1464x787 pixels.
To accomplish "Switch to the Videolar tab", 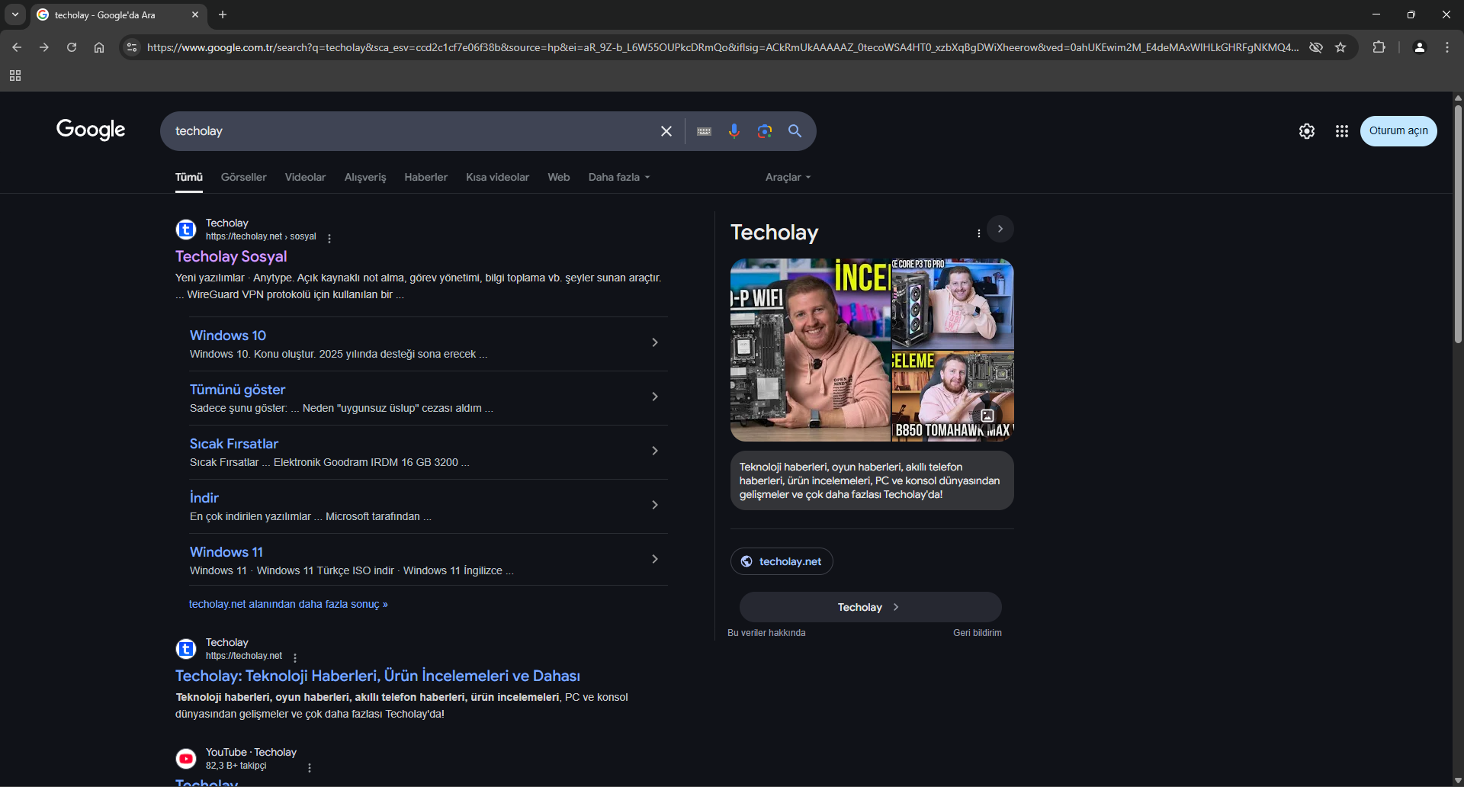I will [305, 177].
